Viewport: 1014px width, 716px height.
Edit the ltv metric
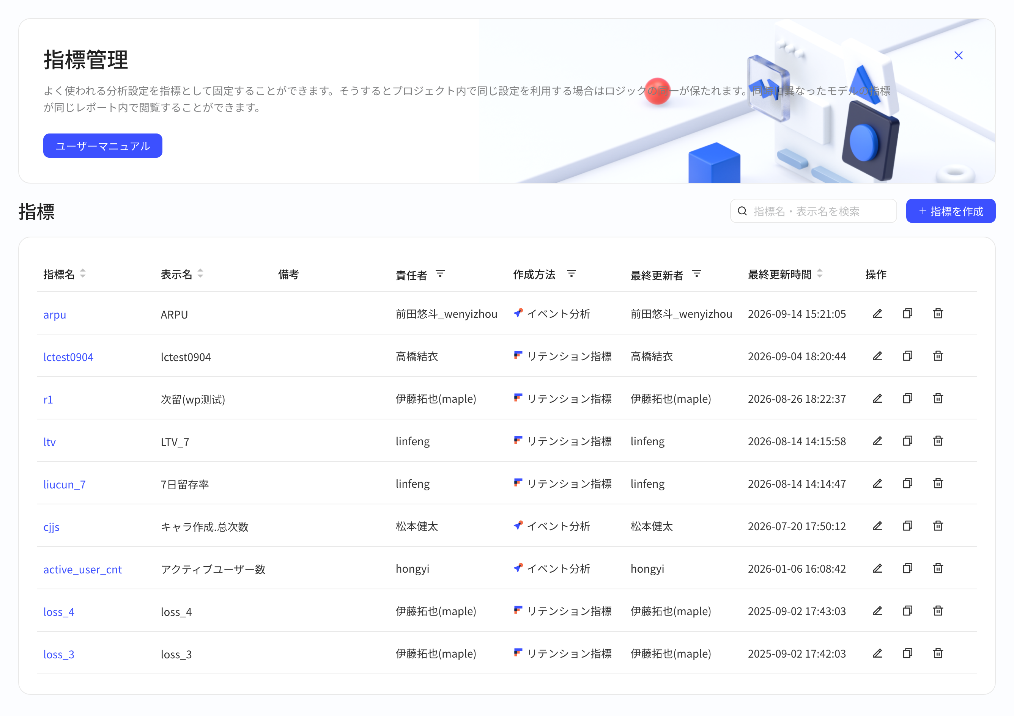pos(877,441)
